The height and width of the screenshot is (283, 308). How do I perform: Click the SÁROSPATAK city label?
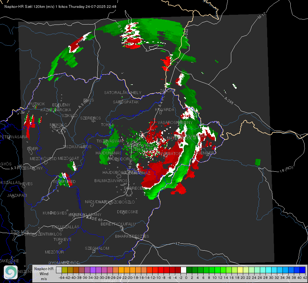point(126,102)
